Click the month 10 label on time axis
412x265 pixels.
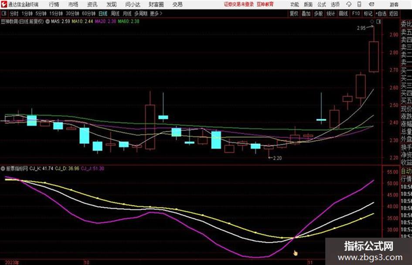(86, 262)
